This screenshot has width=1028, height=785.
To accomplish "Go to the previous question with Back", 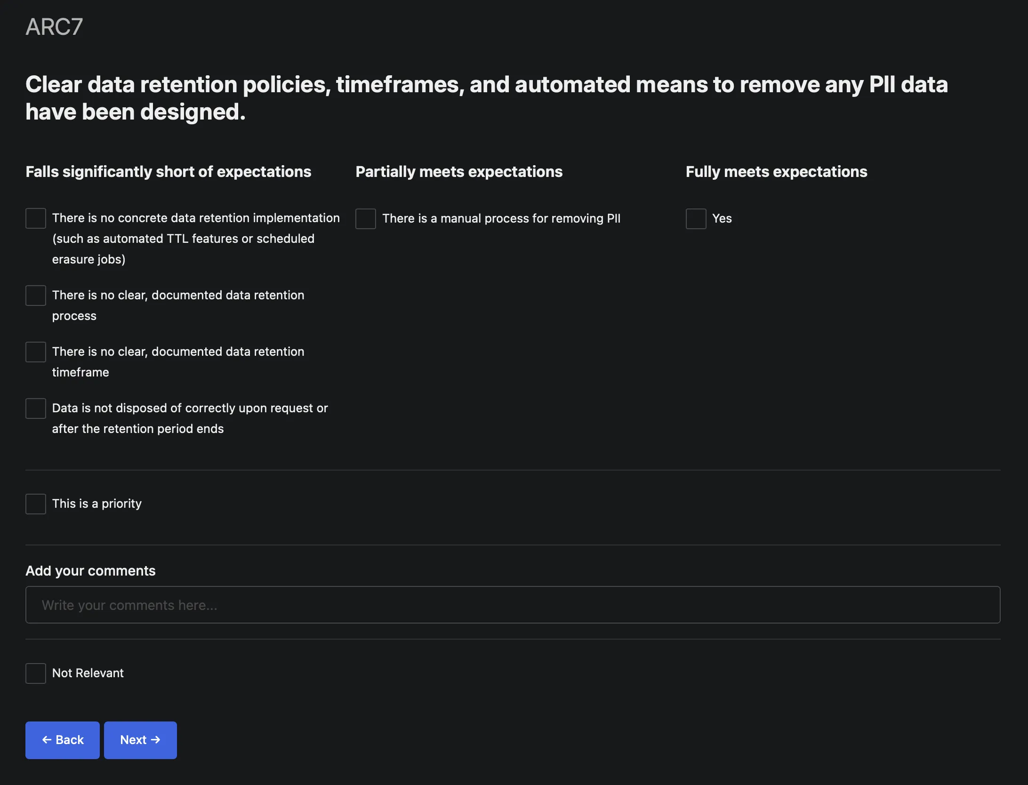I will pos(63,740).
